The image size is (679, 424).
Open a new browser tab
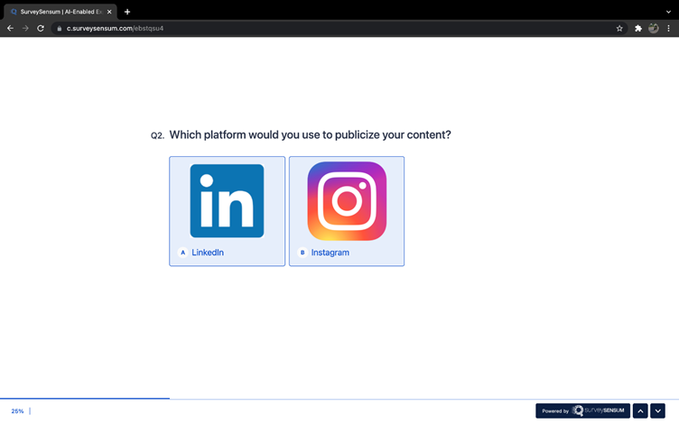(127, 12)
